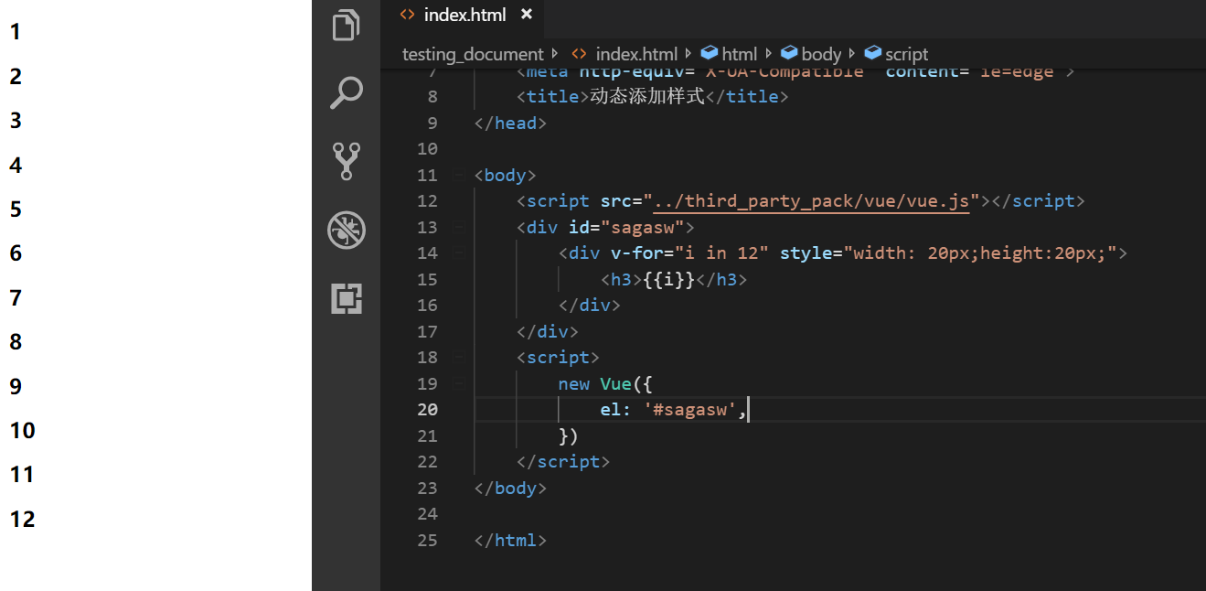Screen dimensions: 1206x591
Task: Click the script symbol icon in breadcrumbs
Action: [x=872, y=54]
